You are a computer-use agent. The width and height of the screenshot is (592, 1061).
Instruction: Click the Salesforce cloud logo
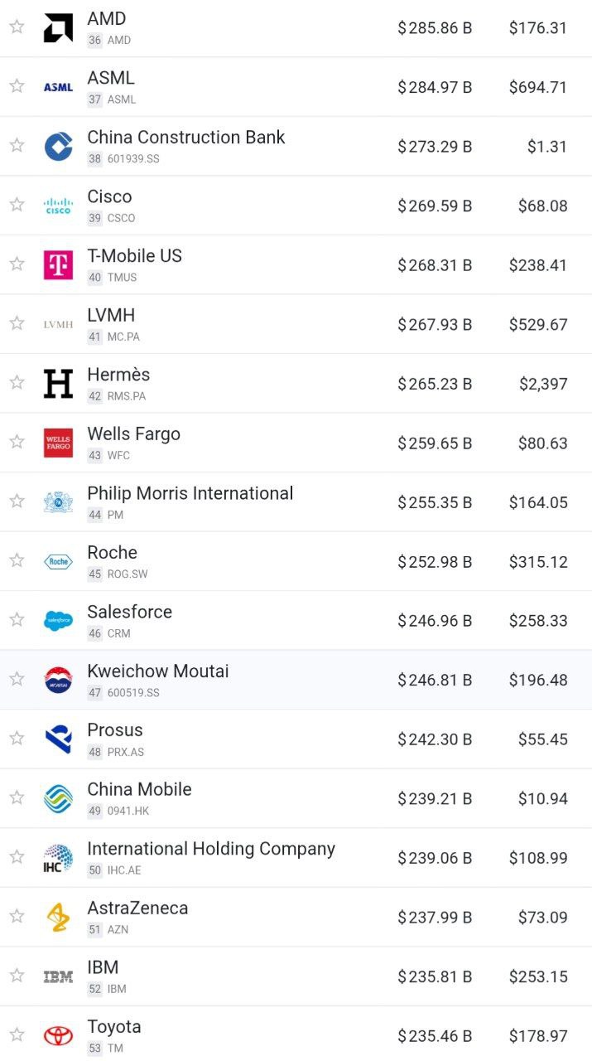tap(58, 621)
